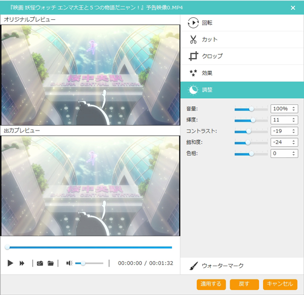Select the 調整 tab label
The width and height of the screenshot is (304, 295).
pyautogui.click(x=207, y=90)
